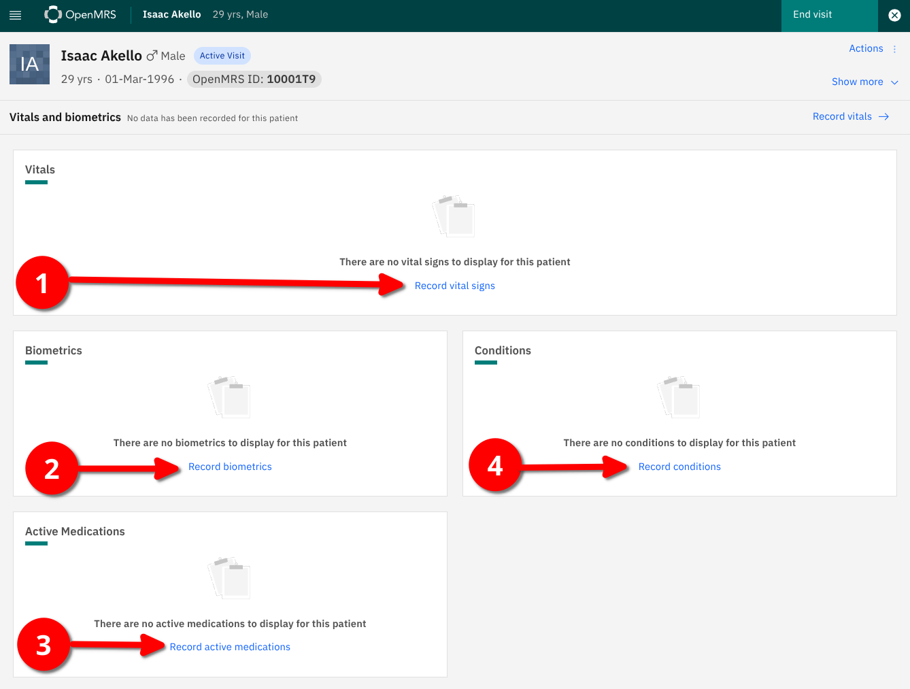Open the Record biometrics link

(230, 467)
